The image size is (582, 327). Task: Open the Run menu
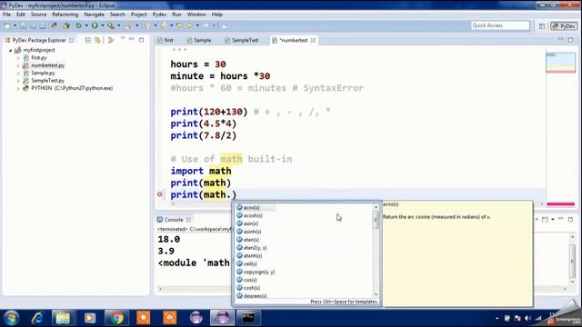[x=176, y=15]
